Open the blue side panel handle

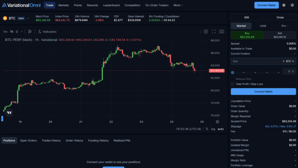[x=2, y=119]
